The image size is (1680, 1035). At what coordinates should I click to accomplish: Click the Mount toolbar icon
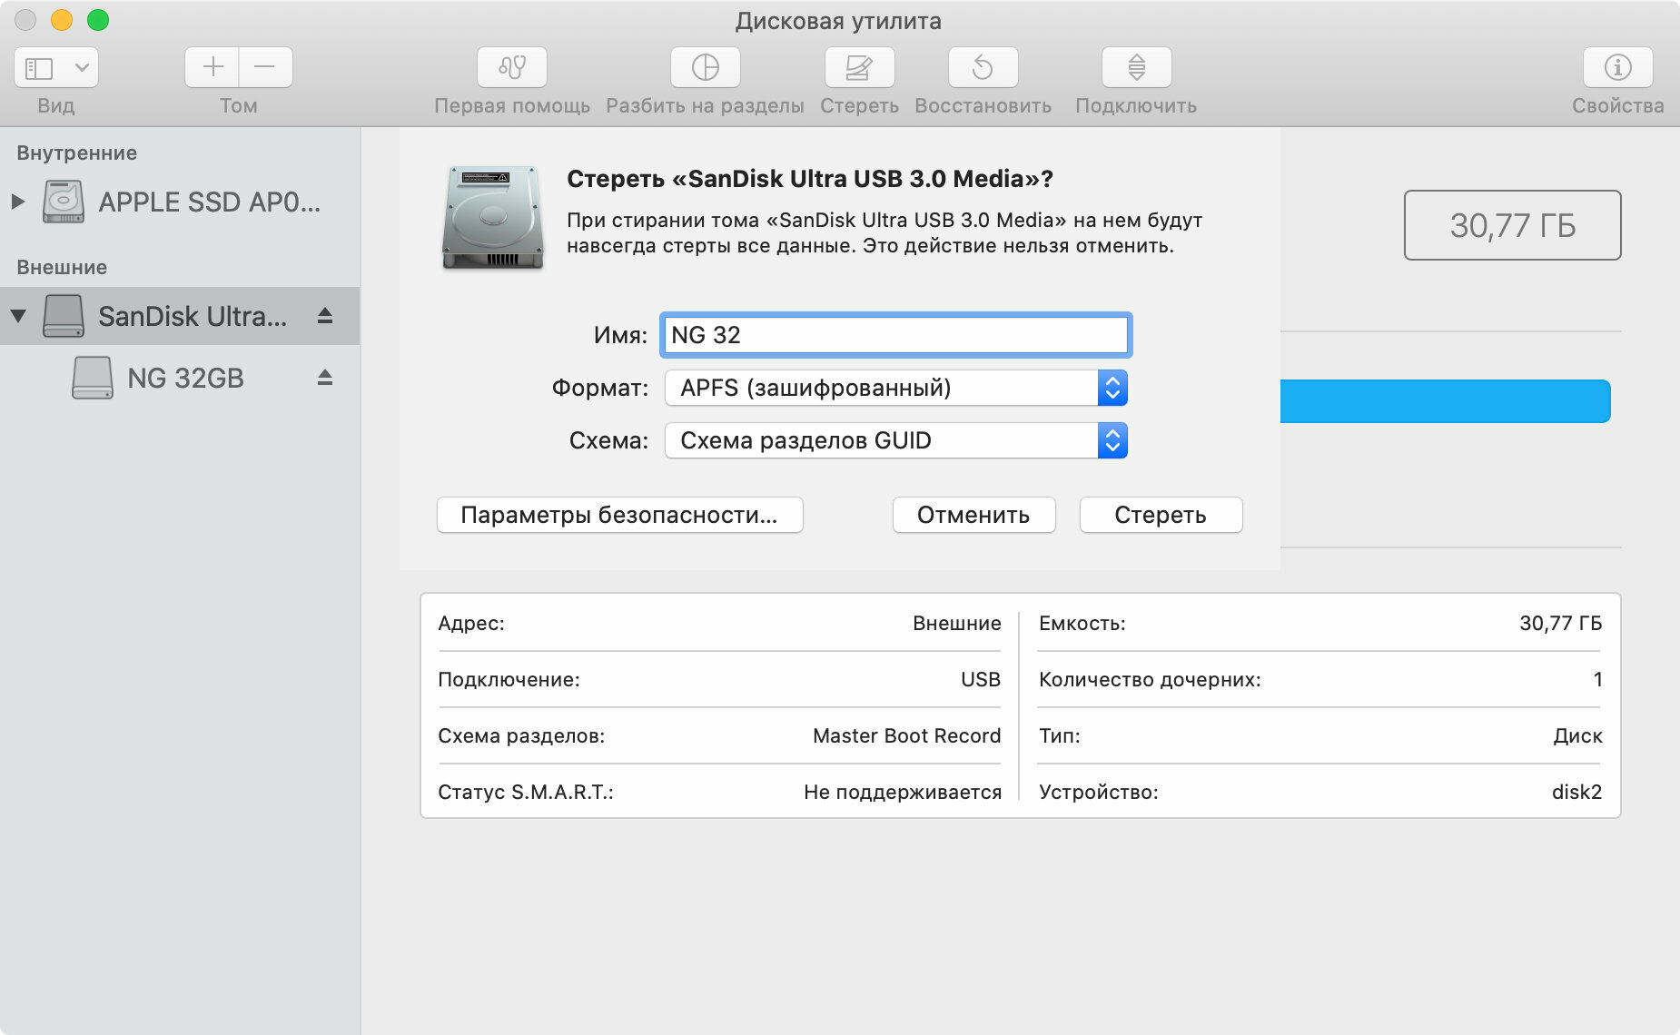coord(1136,67)
